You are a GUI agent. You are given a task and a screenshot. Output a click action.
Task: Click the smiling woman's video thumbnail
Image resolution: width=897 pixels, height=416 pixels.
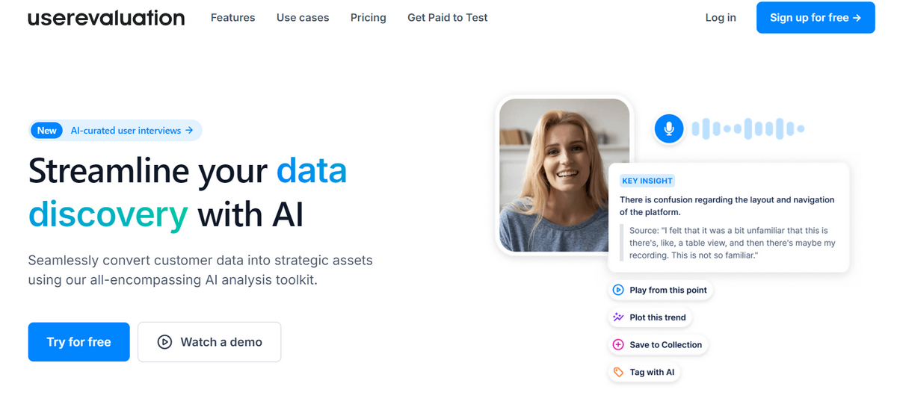point(564,175)
